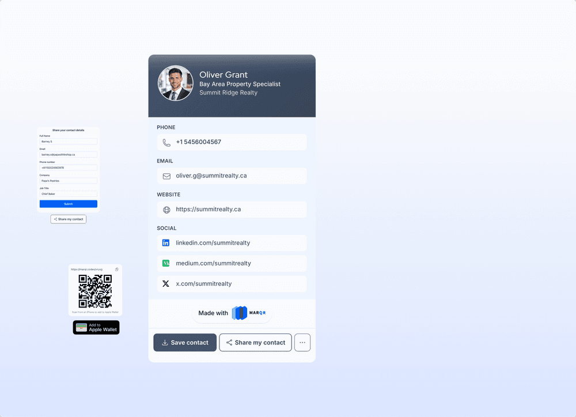Open the X social icon

[166, 283]
